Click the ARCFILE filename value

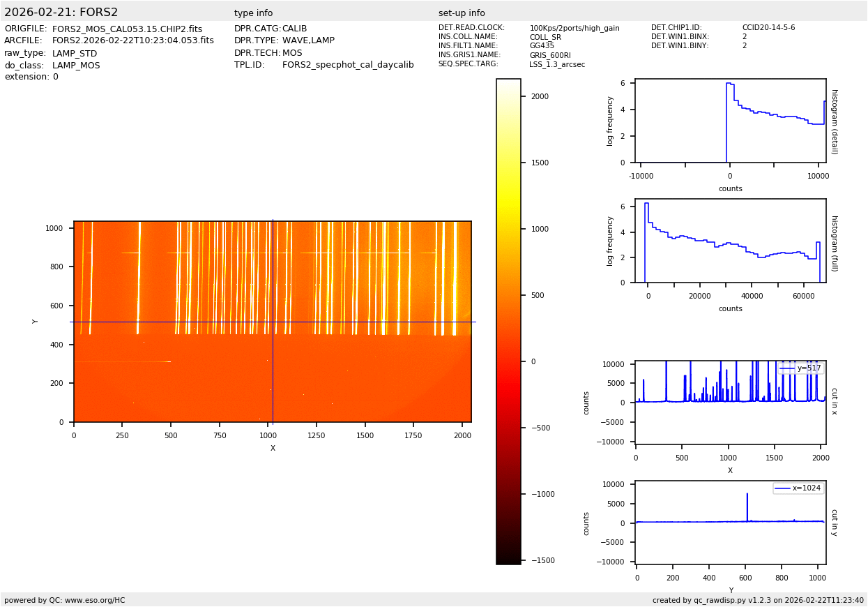[133, 41]
